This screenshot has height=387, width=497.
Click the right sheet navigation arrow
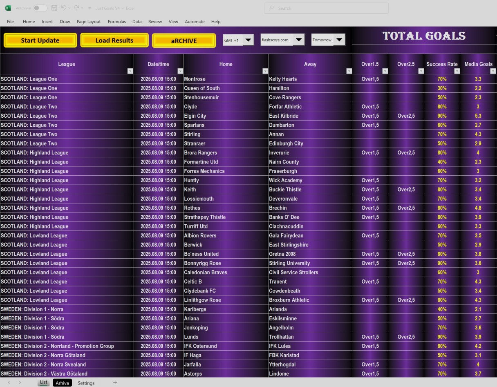pos(19,383)
